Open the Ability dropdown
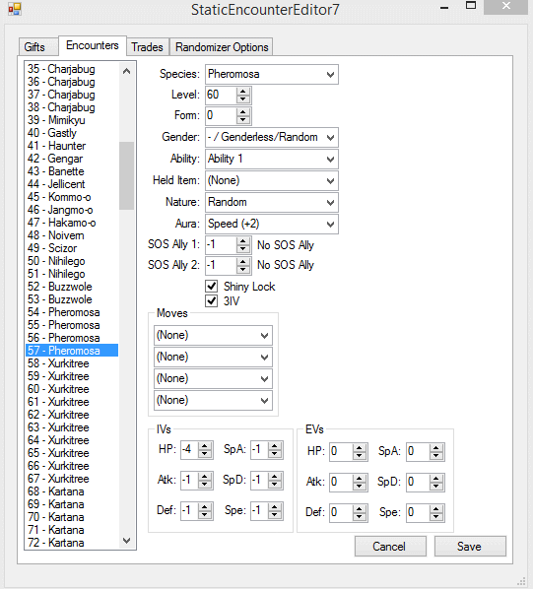The image size is (533, 589). 272,159
